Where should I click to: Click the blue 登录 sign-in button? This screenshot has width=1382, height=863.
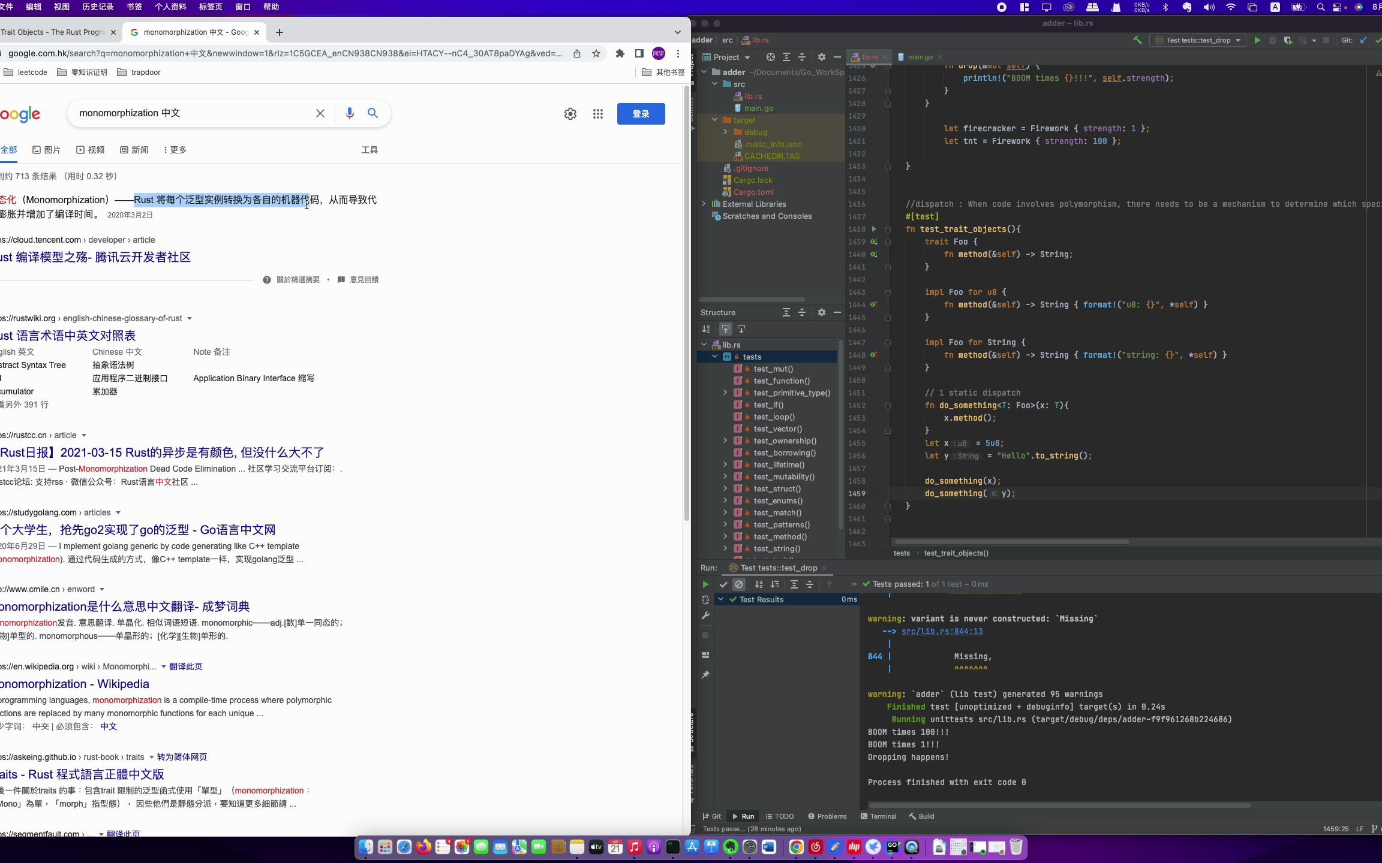click(x=641, y=114)
